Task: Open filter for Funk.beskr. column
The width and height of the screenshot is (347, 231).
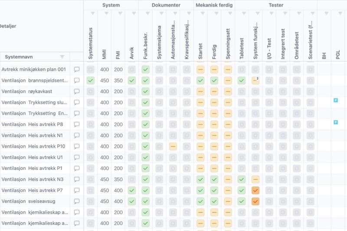Action: 147,13
